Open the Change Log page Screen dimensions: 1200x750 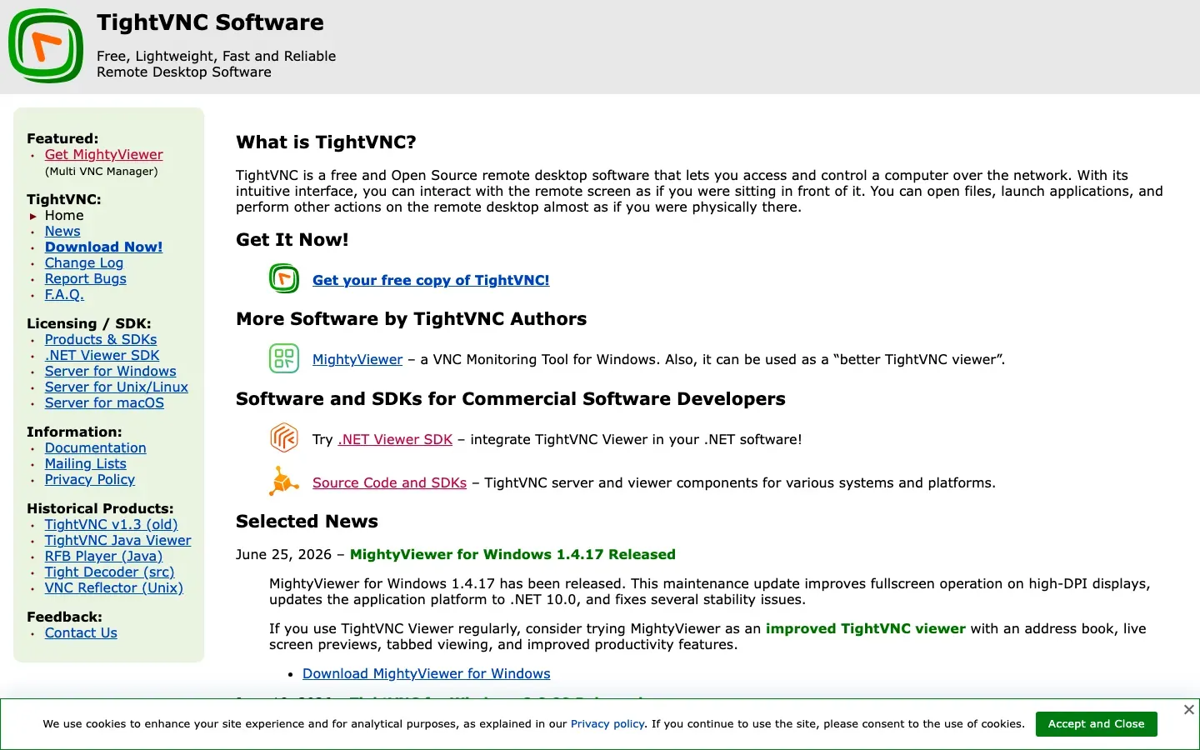(x=84, y=262)
